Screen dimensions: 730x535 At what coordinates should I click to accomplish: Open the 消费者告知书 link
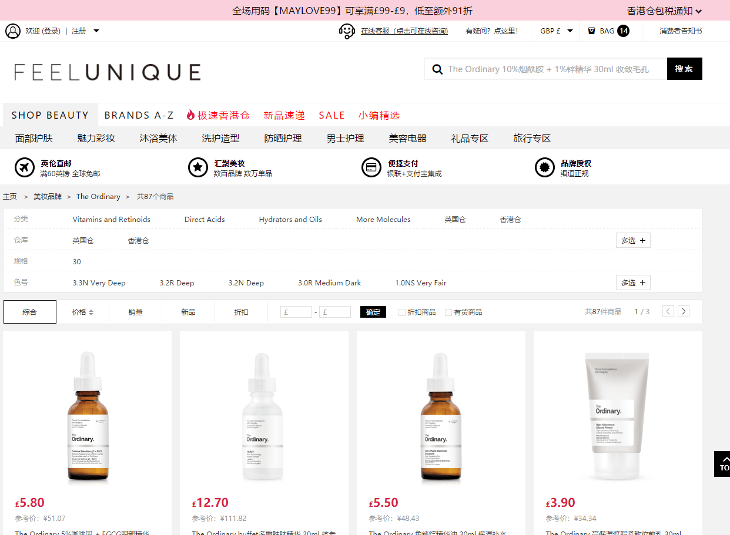pyautogui.click(x=681, y=31)
